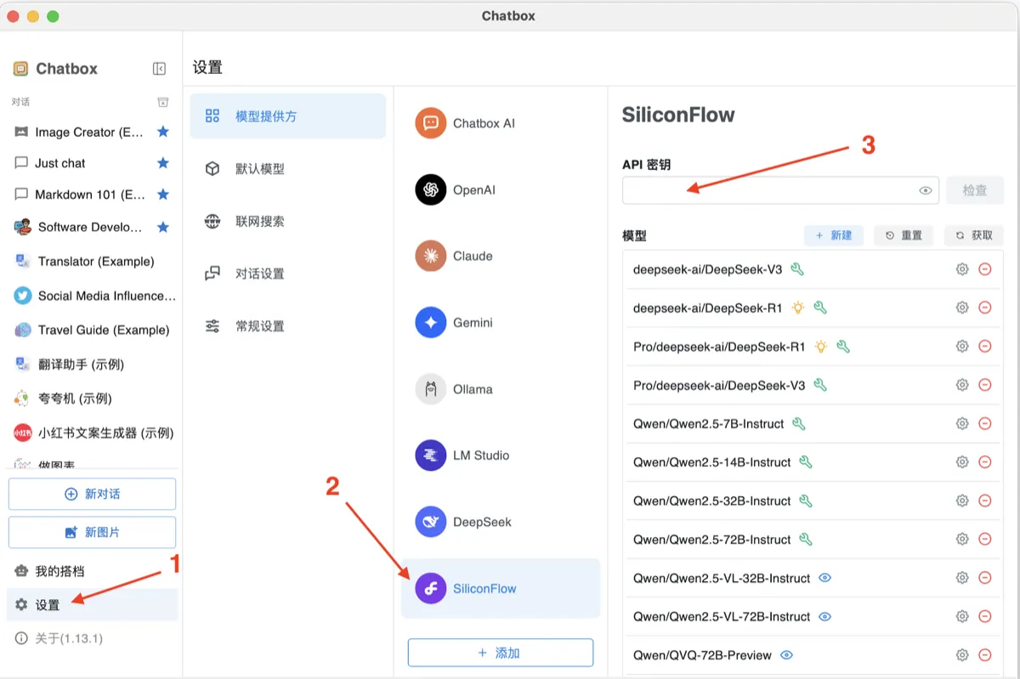Remove Qwen/Qwen2.5-72B-Instruct with minus icon

coord(985,539)
